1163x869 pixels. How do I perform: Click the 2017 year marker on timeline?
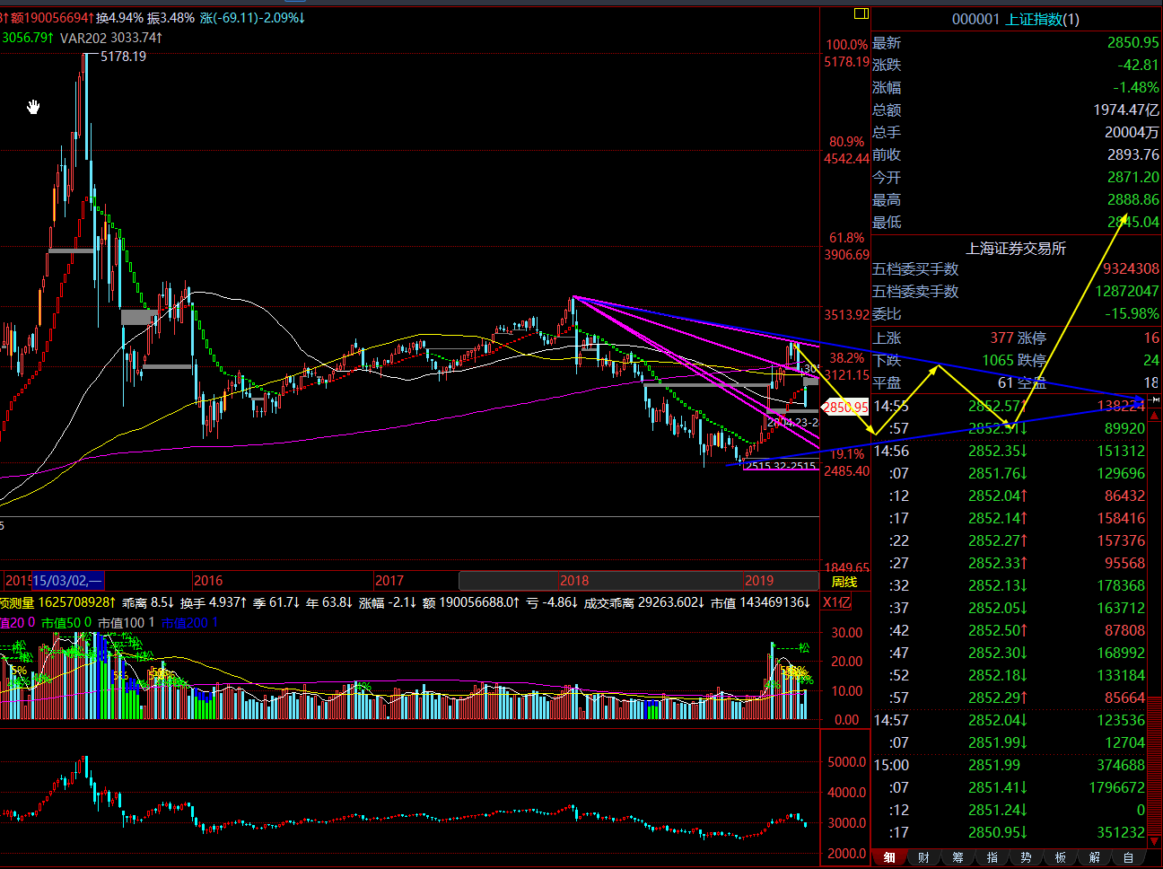(x=389, y=581)
